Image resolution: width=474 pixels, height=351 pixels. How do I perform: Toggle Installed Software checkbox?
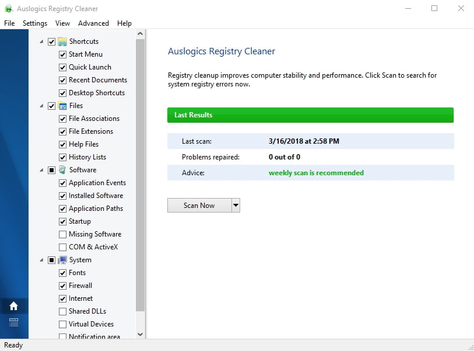pos(62,196)
